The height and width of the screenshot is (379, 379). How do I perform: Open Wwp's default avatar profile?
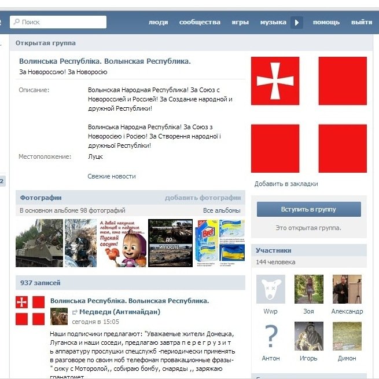tap(270, 289)
